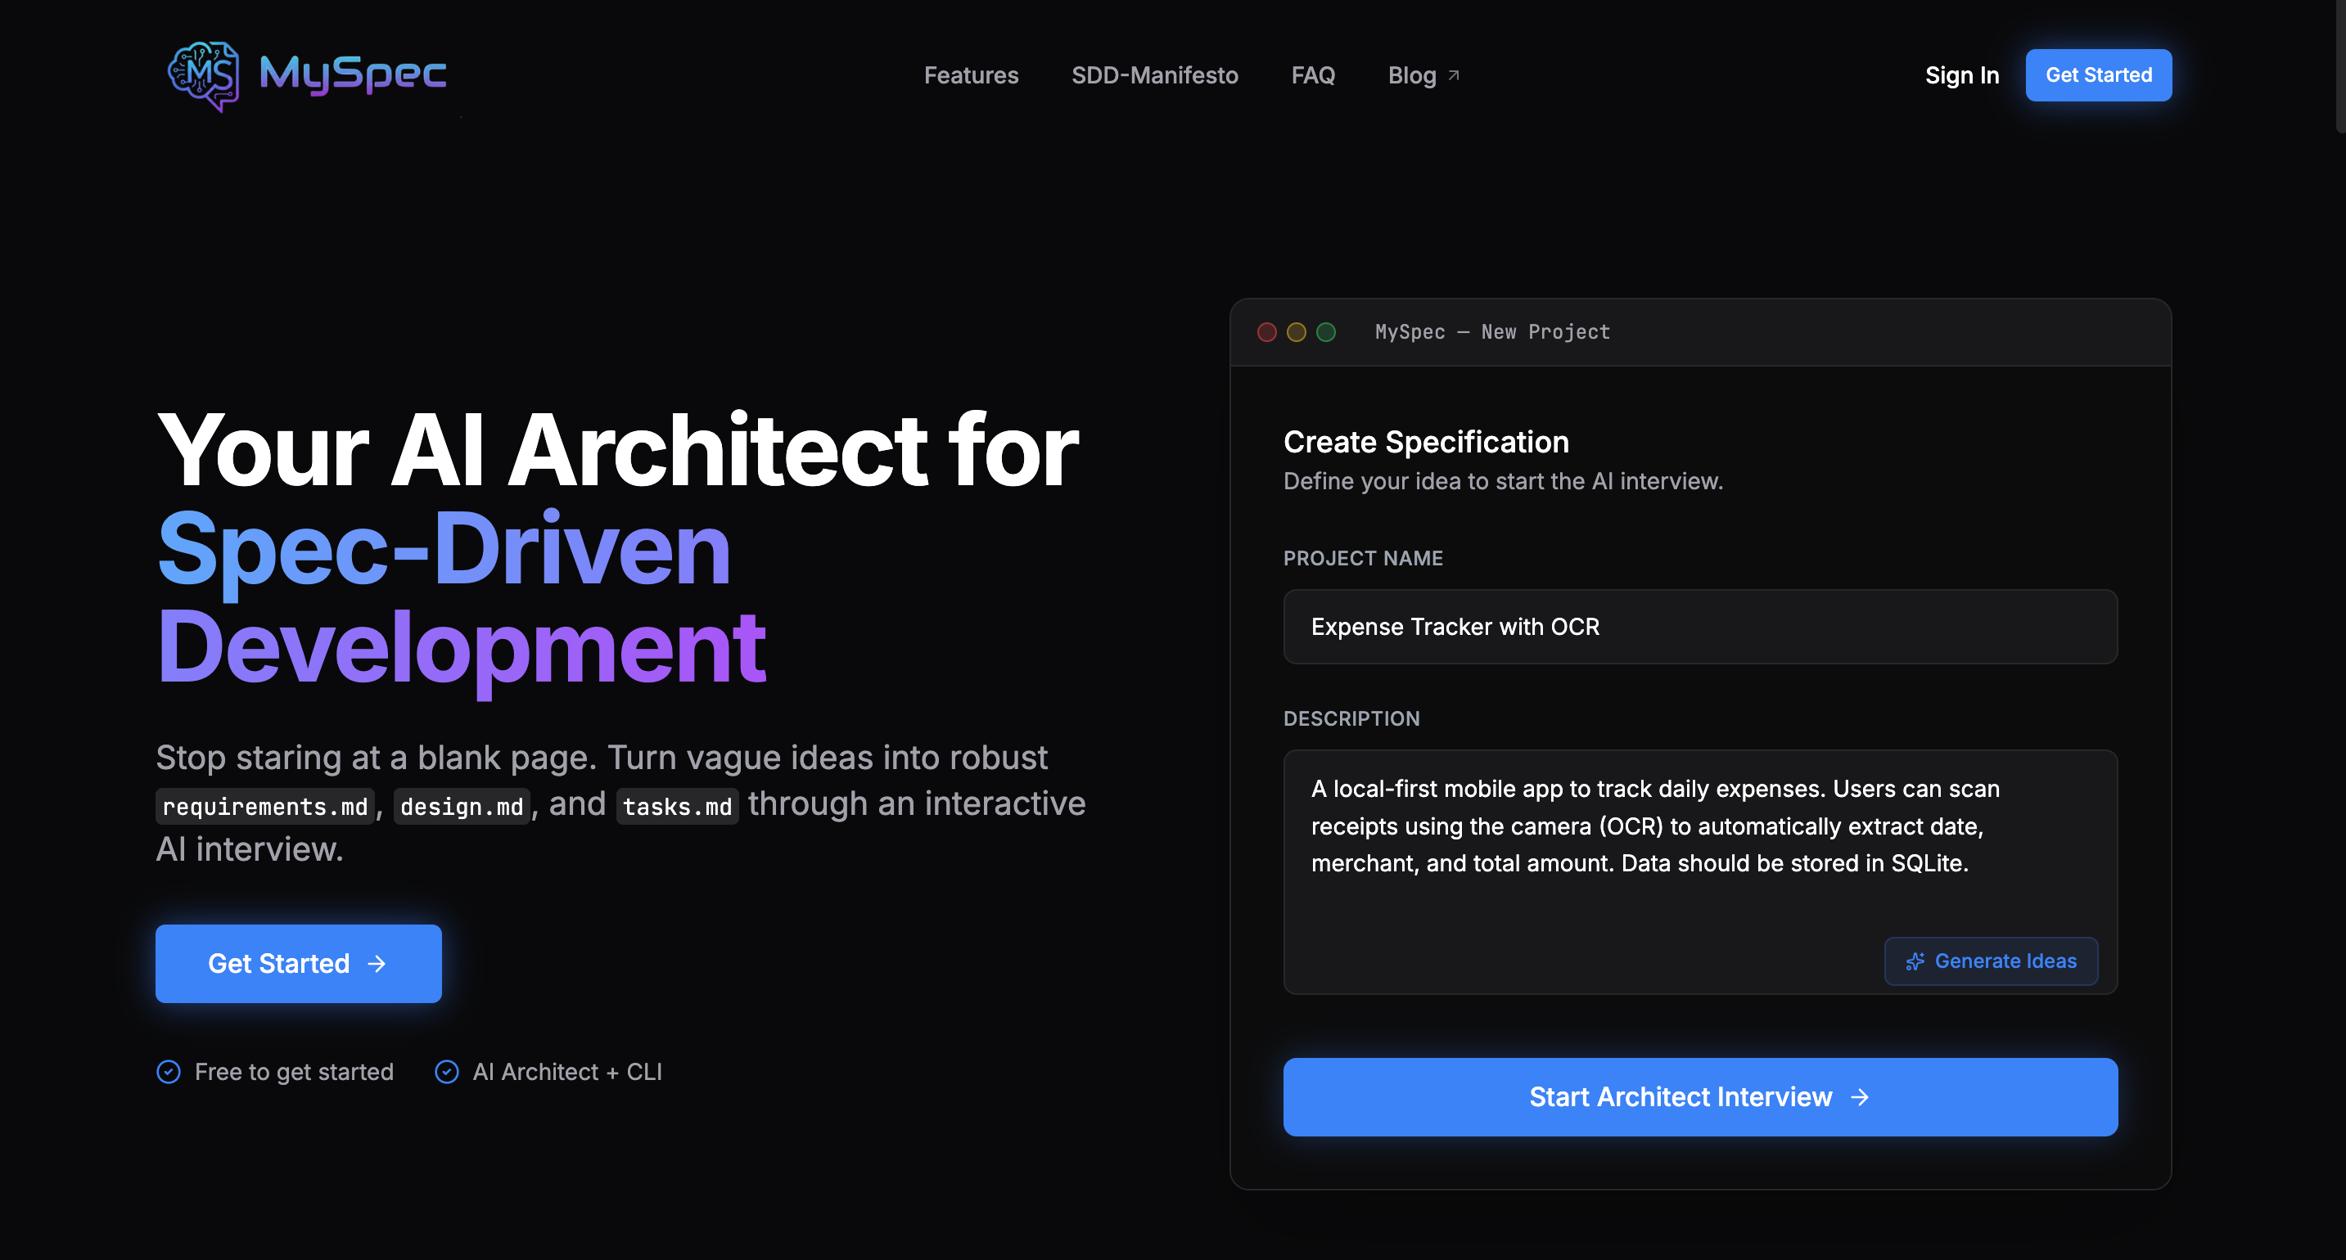Click the Blog external arrow icon
This screenshot has height=1260, width=2346.
(1454, 75)
